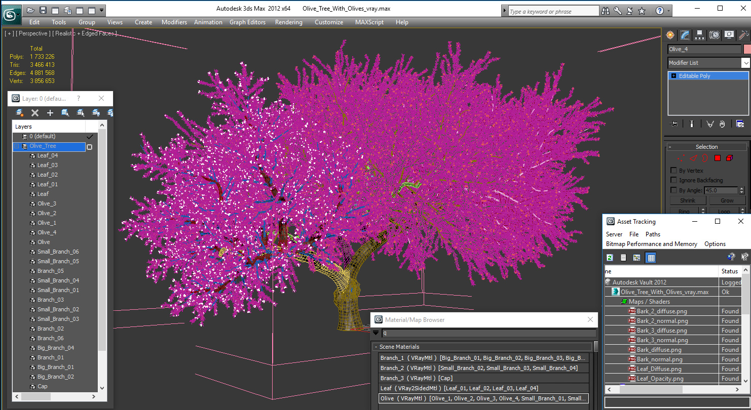Click the Grow button

point(727,200)
